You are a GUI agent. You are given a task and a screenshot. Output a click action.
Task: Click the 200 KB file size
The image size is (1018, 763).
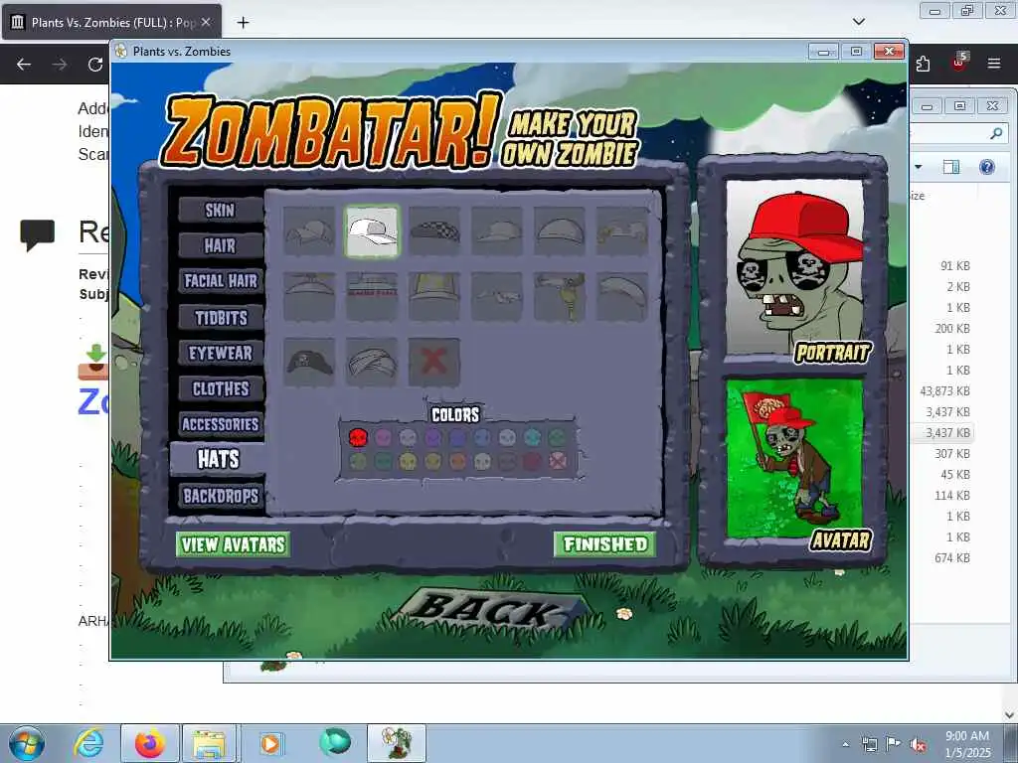point(951,328)
